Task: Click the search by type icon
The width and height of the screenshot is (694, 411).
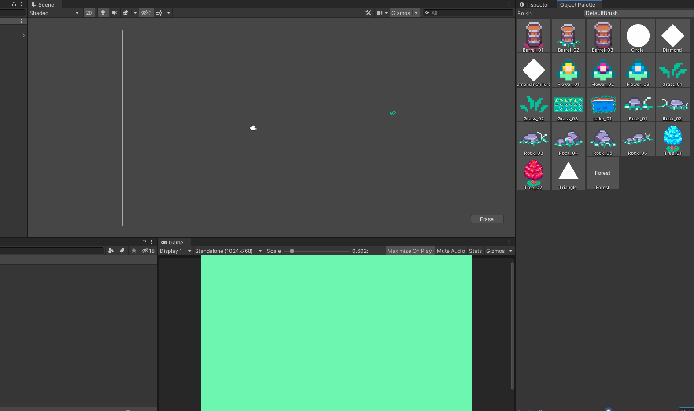Action: pyautogui.click(x=111, y=251)
